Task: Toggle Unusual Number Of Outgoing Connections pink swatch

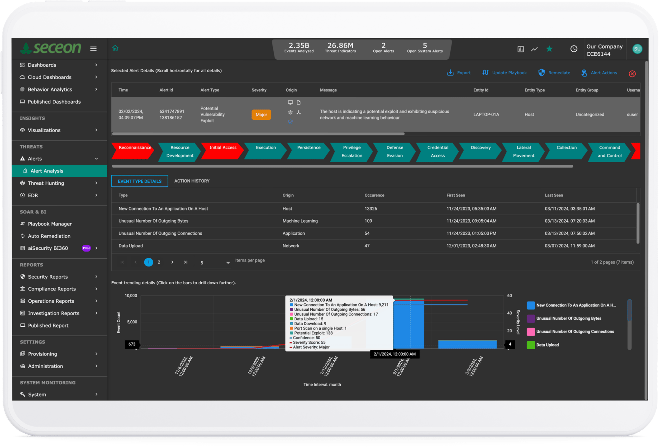Action: pyautogui.click(x=530, y=332)
